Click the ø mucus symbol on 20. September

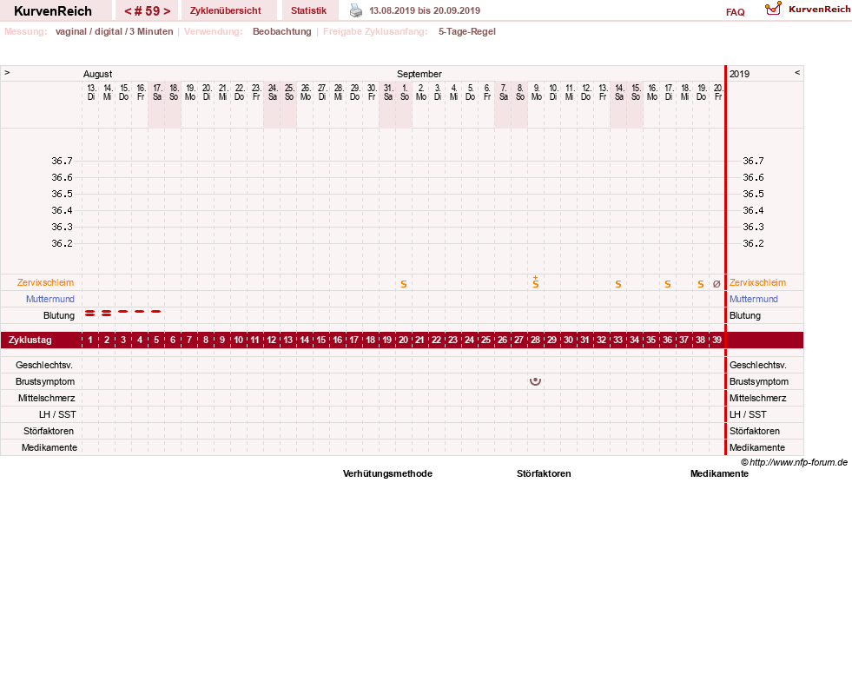tap(717, 284)
